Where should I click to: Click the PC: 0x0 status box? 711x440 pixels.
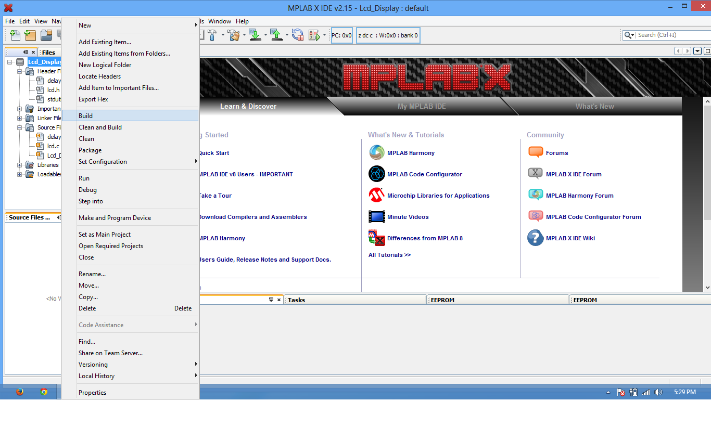(x=342, y=35)
